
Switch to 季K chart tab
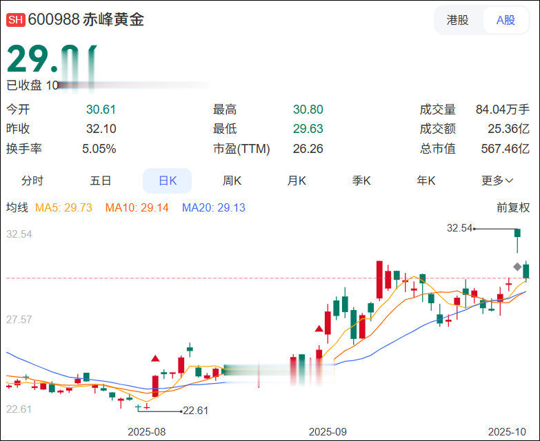pyautogui.click(x=361, y=181)
